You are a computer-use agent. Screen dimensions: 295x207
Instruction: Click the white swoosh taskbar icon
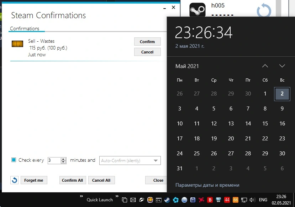142,200
